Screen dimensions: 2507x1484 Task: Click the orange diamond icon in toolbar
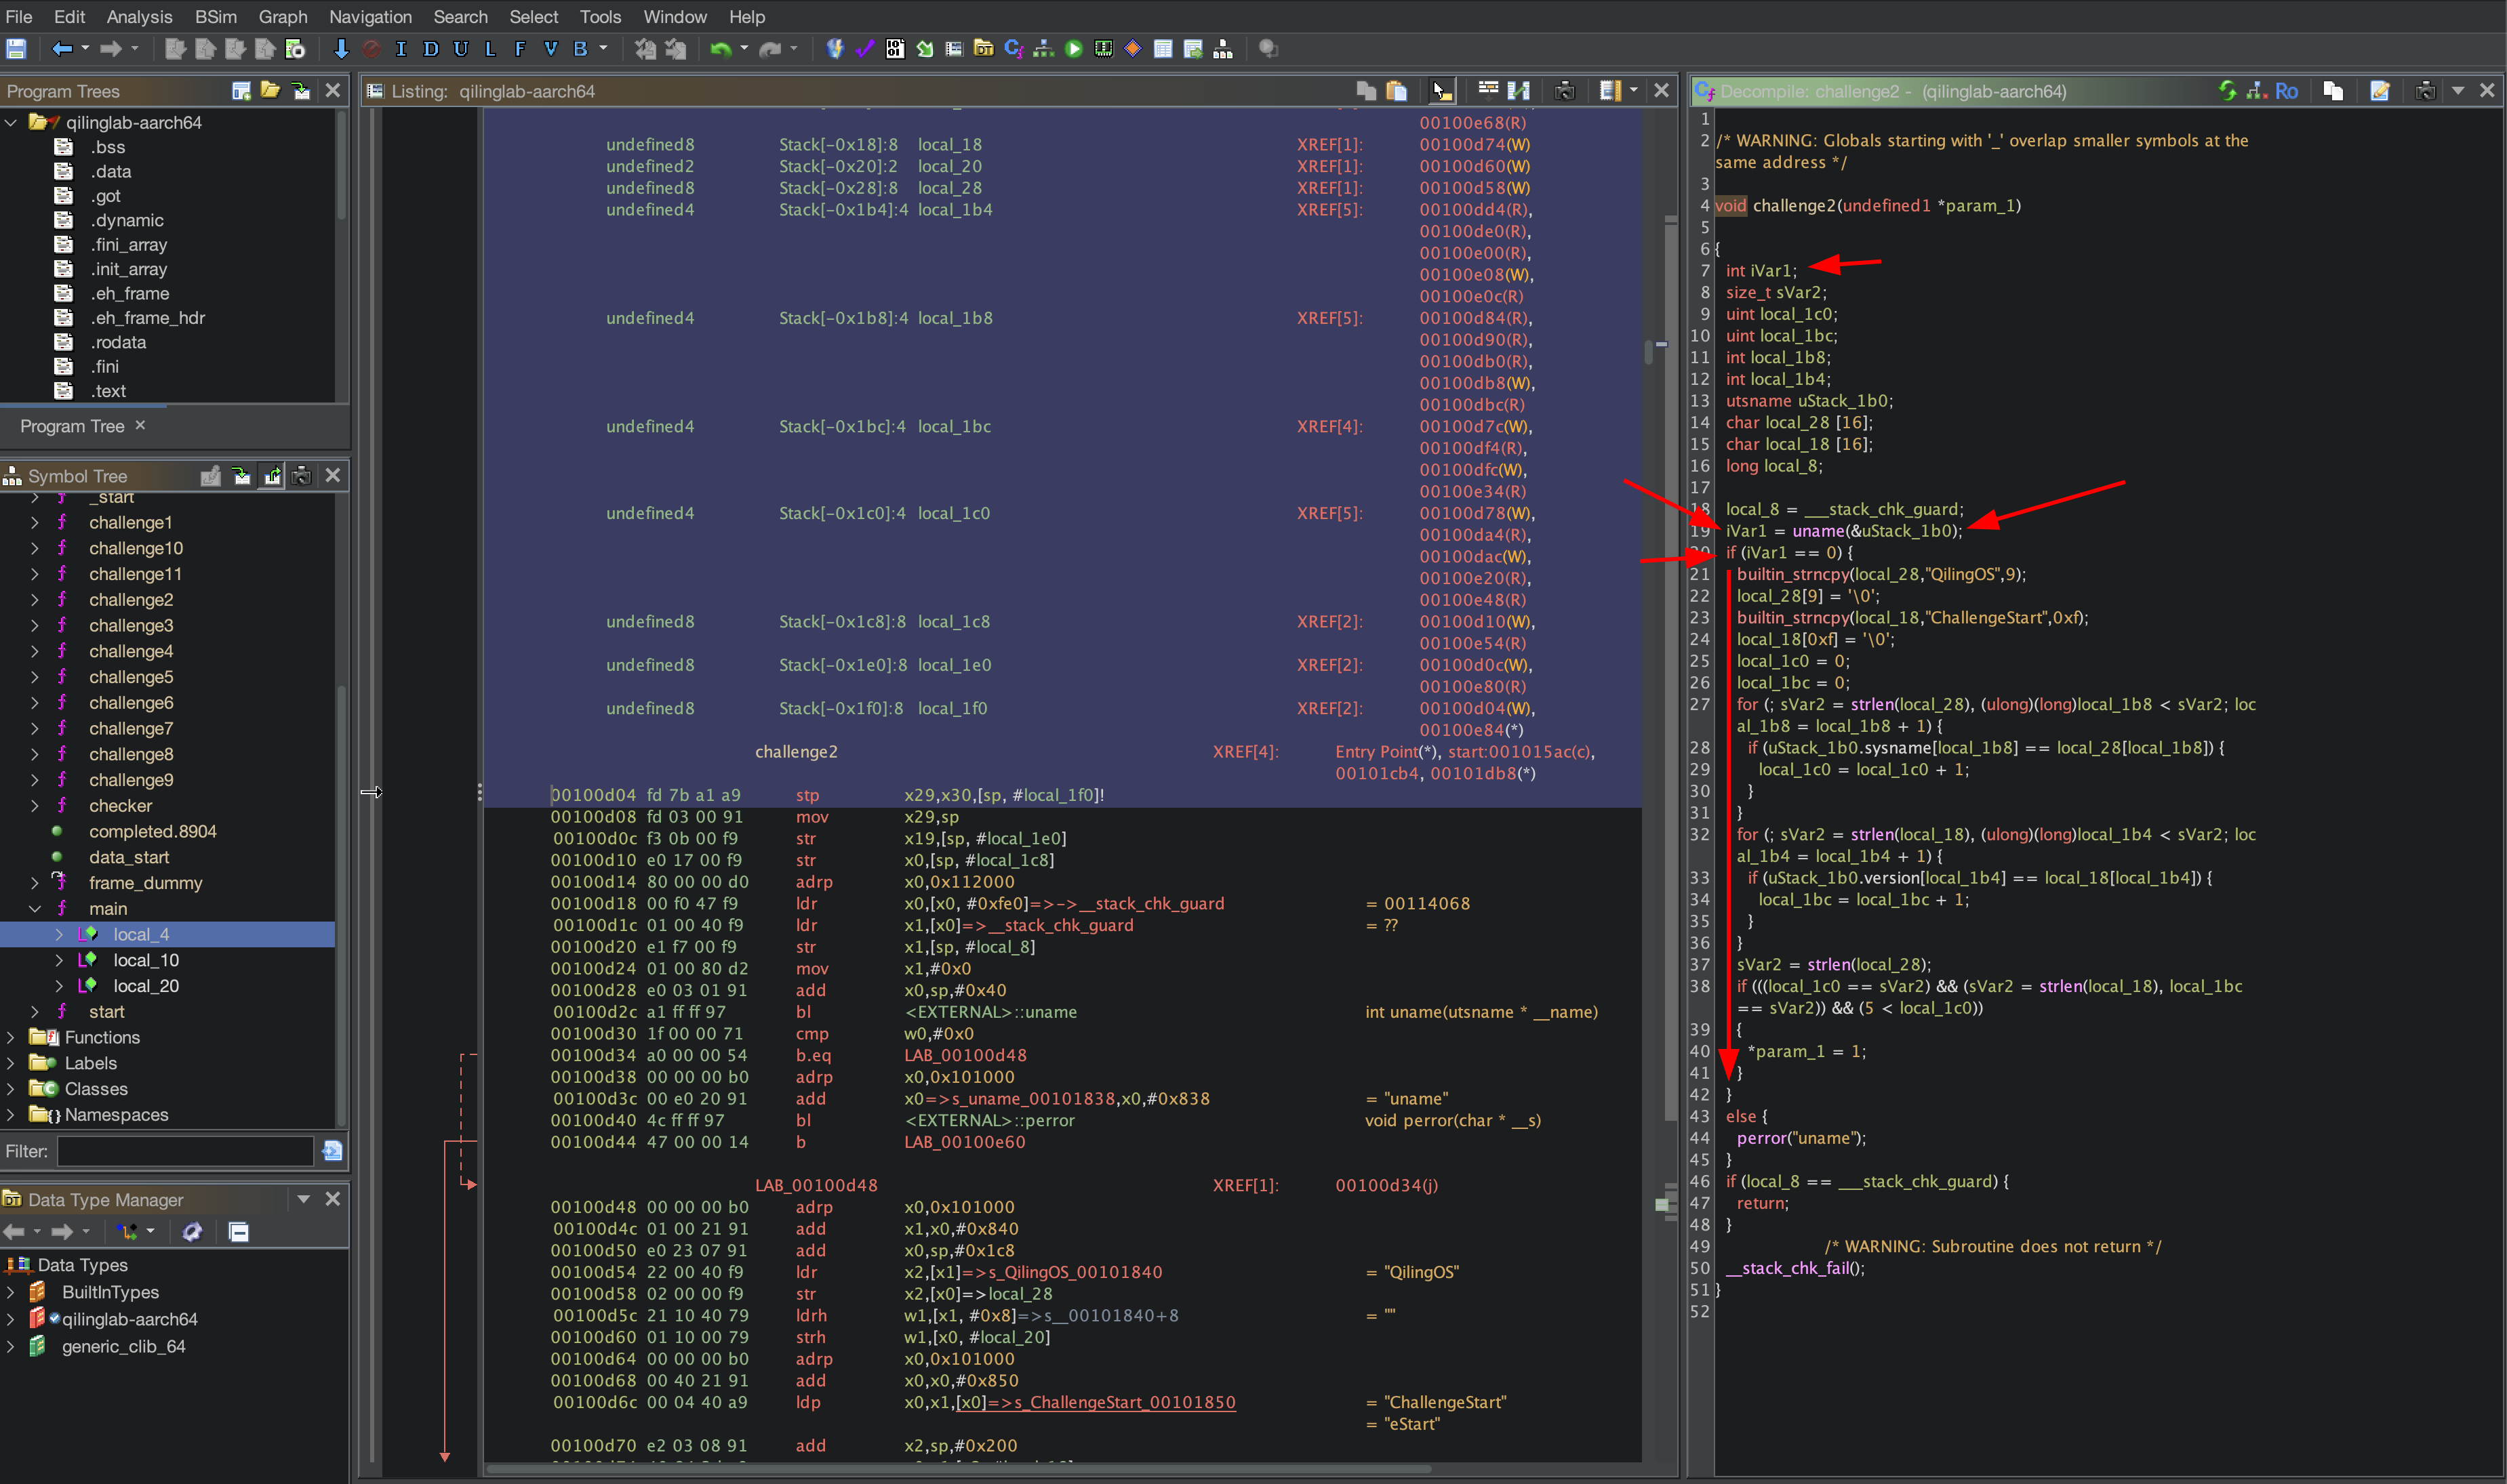pyautogui.click(x=1134, y=48)
